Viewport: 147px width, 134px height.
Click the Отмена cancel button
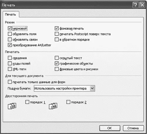point(133,128)
